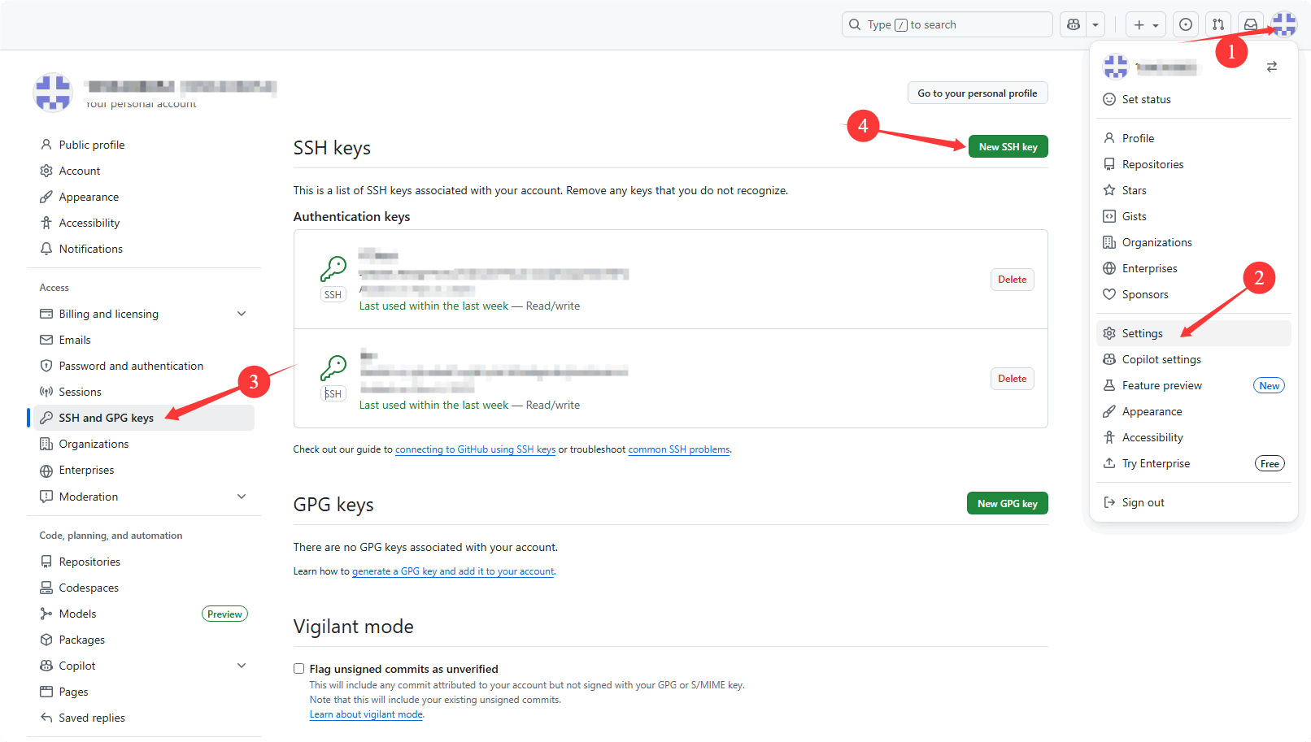Delete the first SSH authentication key
This screenshot has height=742, width=1311.
tap(1012, 280)
